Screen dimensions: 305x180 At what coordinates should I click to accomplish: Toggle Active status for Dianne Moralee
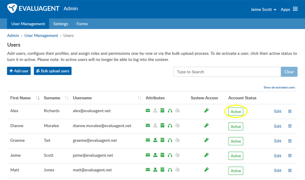coord(236,126)
